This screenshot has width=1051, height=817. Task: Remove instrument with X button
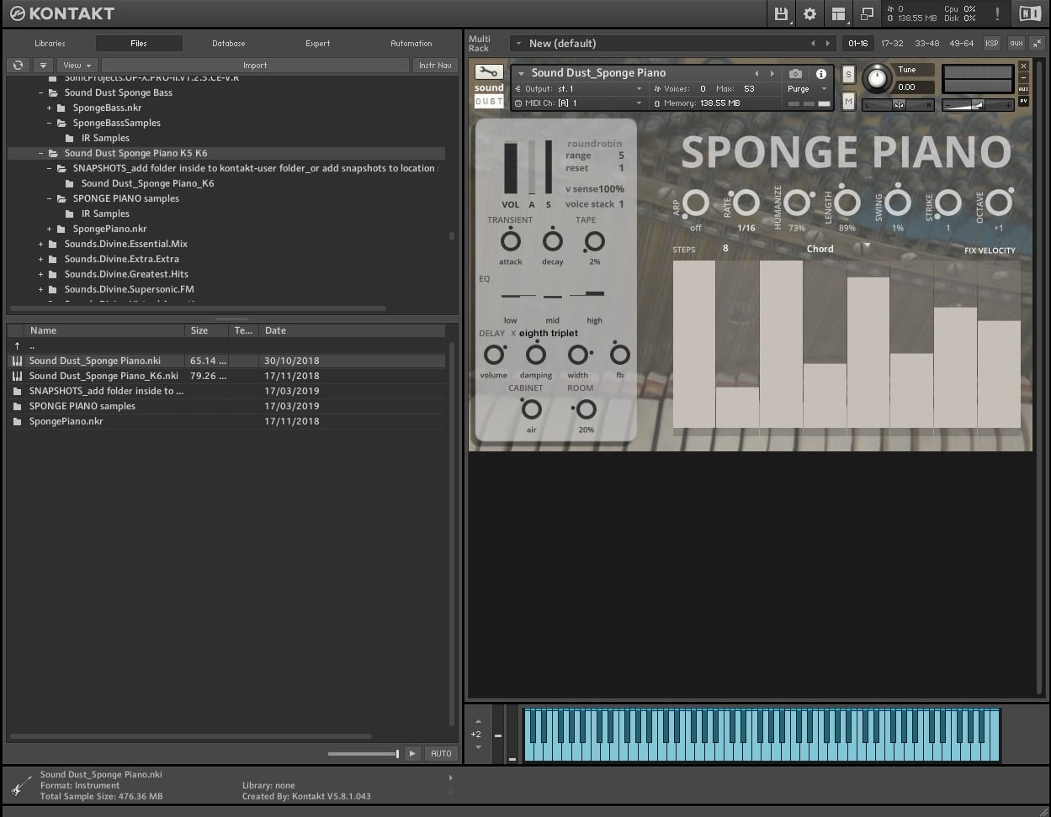[1023, 66]
